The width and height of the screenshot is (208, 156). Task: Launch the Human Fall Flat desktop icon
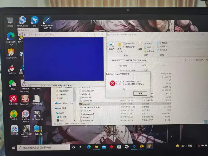pyautogui.click(x=27, y=131)
